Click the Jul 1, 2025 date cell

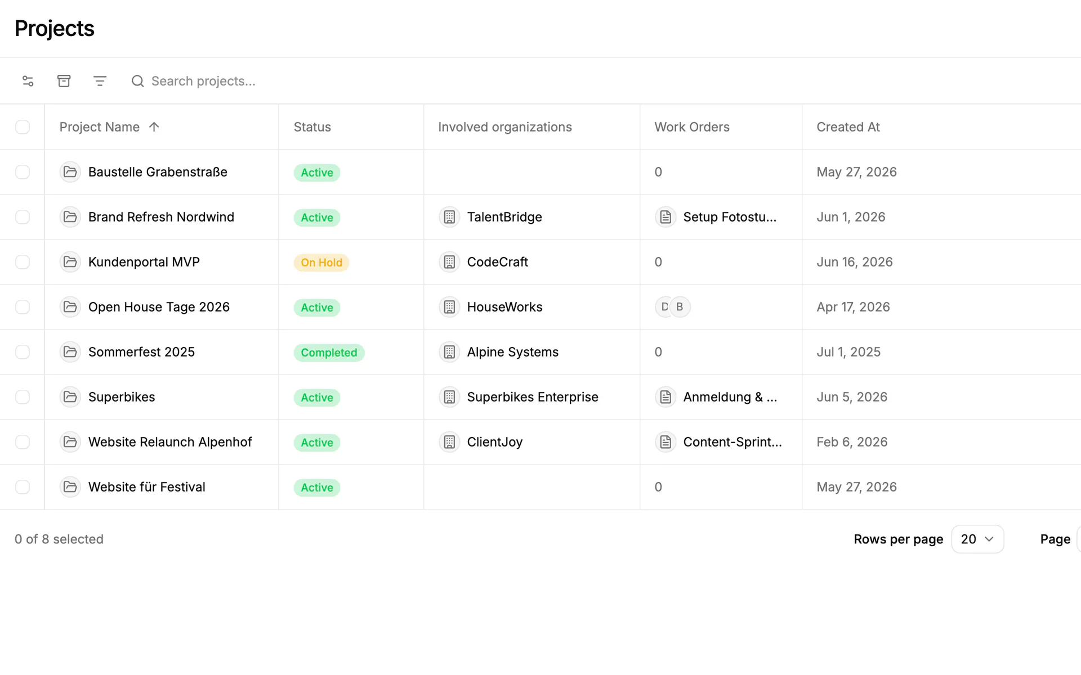[x=848, y=352]
